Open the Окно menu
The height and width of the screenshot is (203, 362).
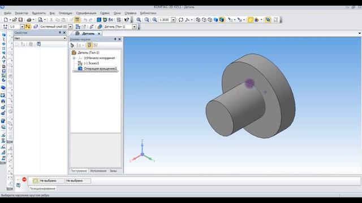117,13
